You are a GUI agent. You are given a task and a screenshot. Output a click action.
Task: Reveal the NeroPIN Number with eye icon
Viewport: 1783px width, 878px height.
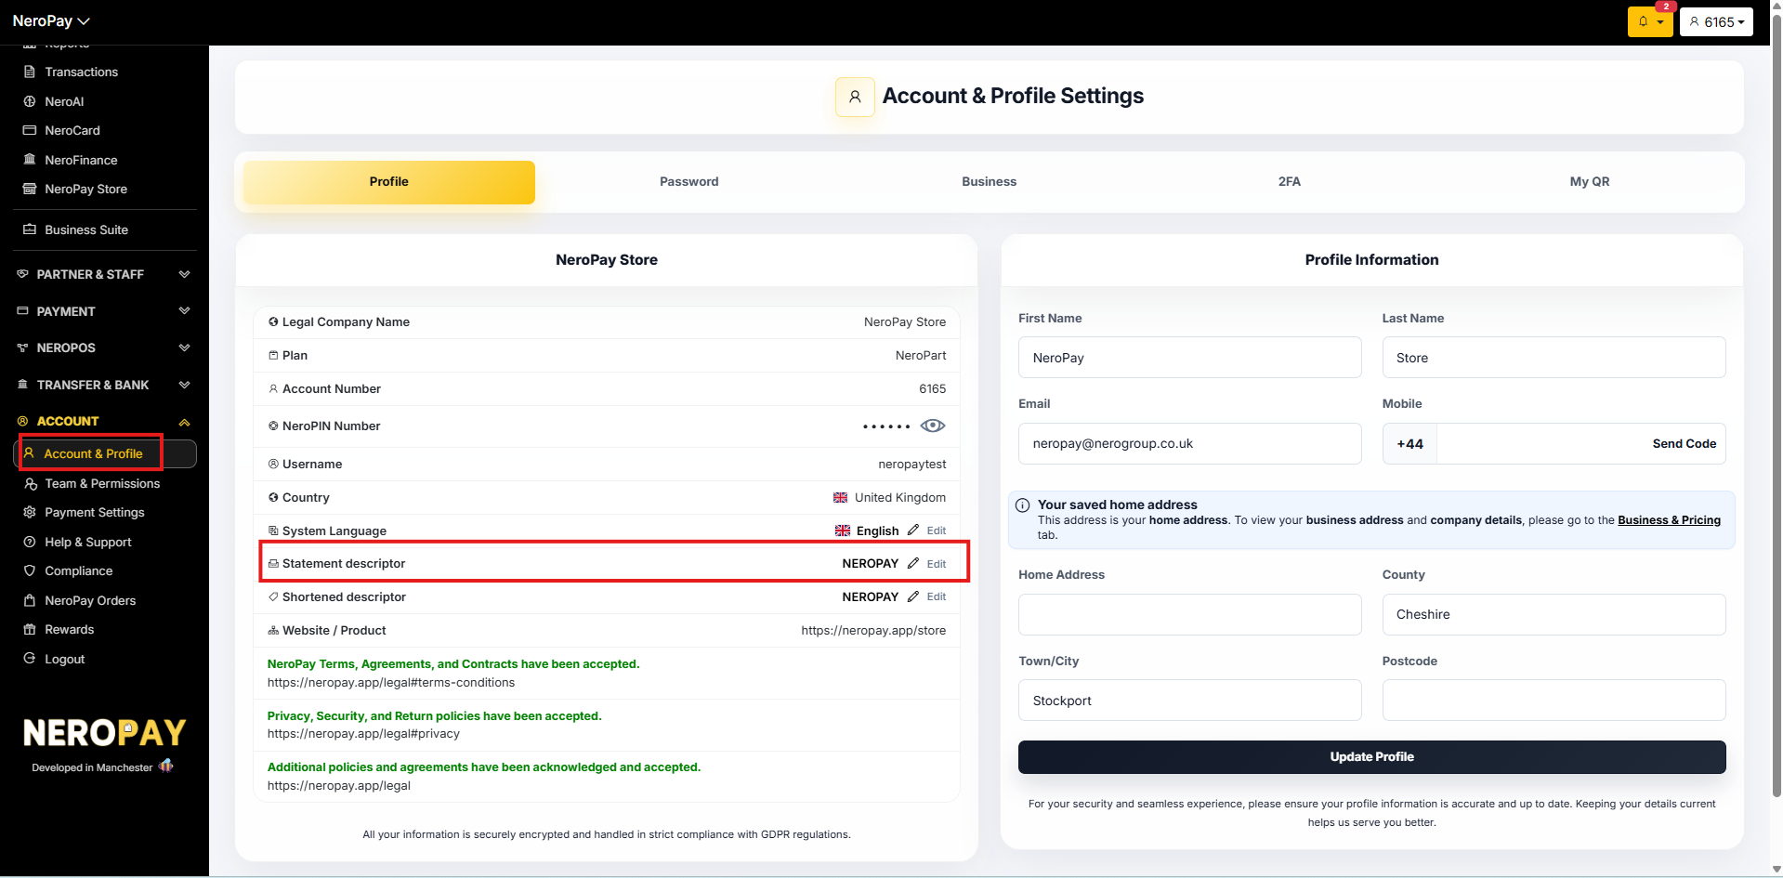pos(933,426)
